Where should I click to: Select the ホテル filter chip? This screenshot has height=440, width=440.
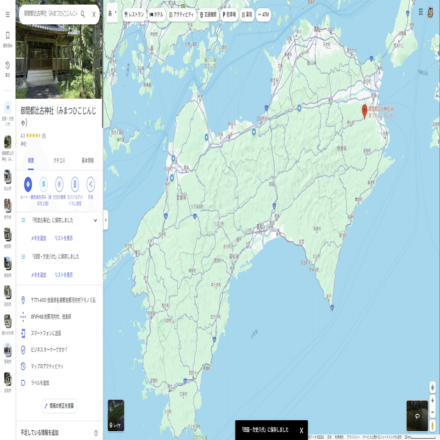tap(156, 15)
